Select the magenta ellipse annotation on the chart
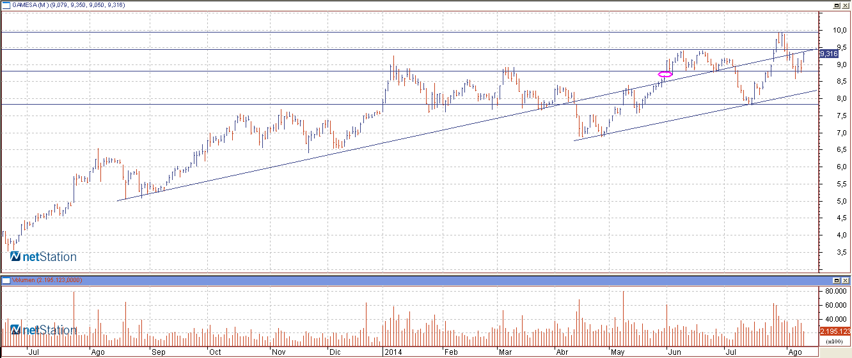 point(665,75)
